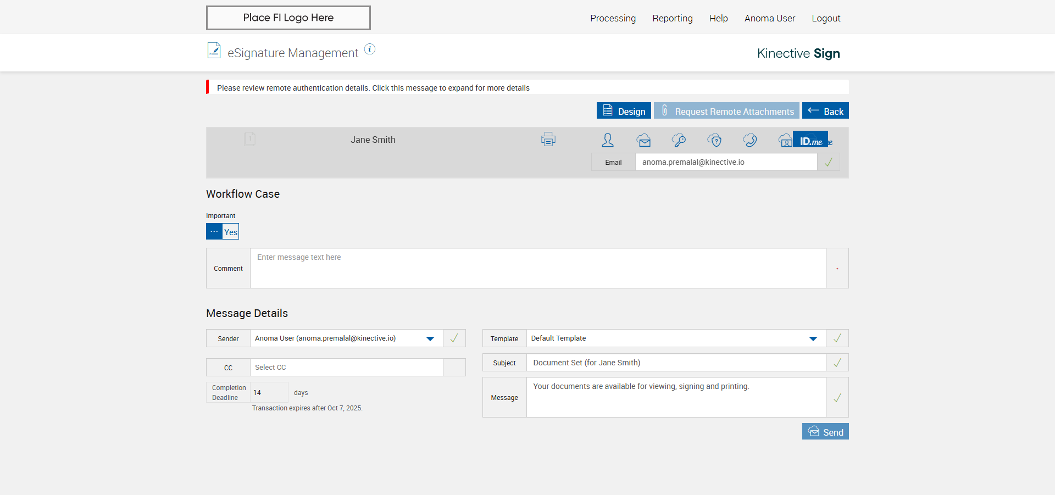This screenshot has height=495, width=1055.
Task: Click the Send button
Action: pos(825,432)
